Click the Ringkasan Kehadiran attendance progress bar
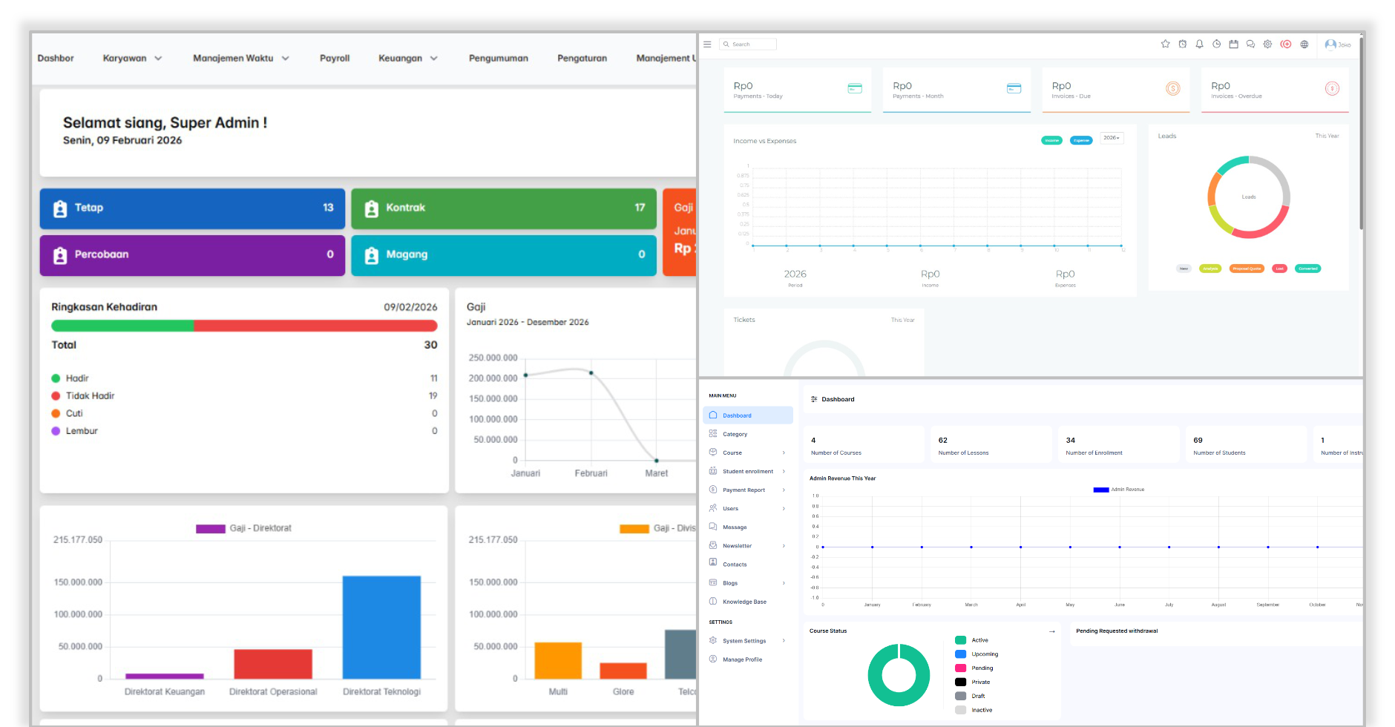The width and height of the screenshot is (1395, 727). [244, 326]
